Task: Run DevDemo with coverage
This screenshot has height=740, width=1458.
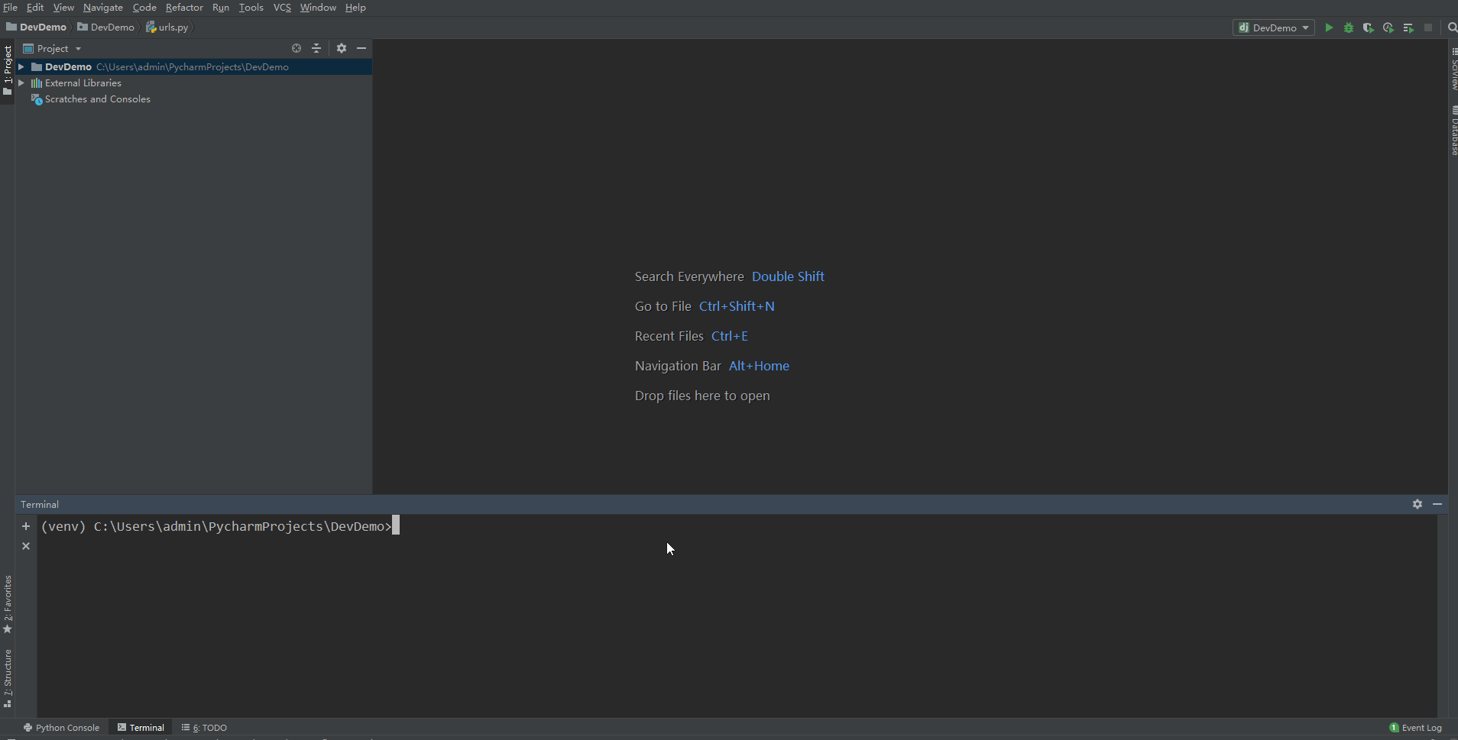Action: [1368, 27]
